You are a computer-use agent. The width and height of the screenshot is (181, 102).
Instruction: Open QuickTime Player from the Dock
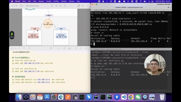(x=145, y=97)
